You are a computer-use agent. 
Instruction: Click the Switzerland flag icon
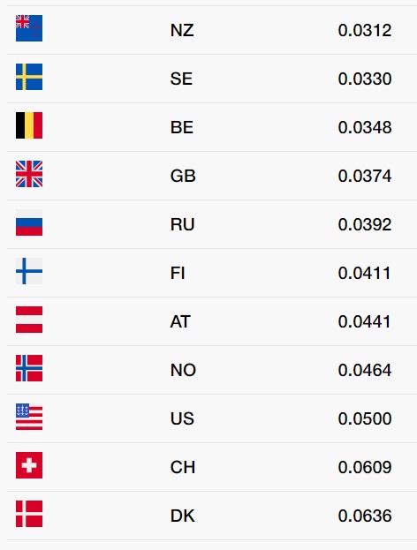click(29, 465)
